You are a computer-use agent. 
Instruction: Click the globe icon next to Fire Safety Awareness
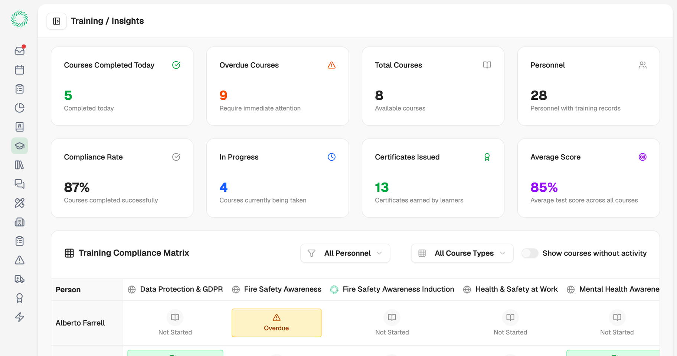(x=236, y=290)
